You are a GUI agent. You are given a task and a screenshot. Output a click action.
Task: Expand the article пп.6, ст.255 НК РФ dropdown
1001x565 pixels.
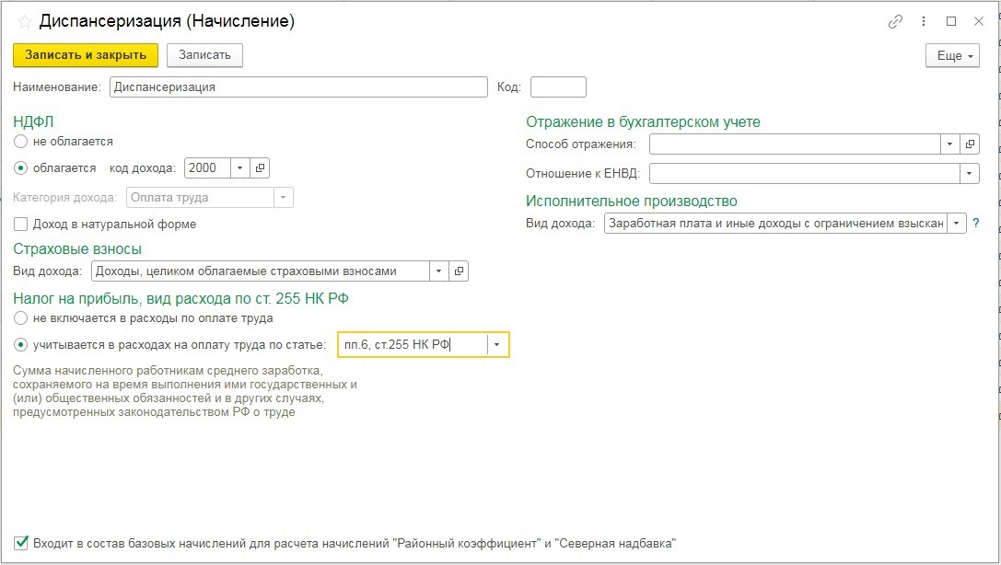497,344
